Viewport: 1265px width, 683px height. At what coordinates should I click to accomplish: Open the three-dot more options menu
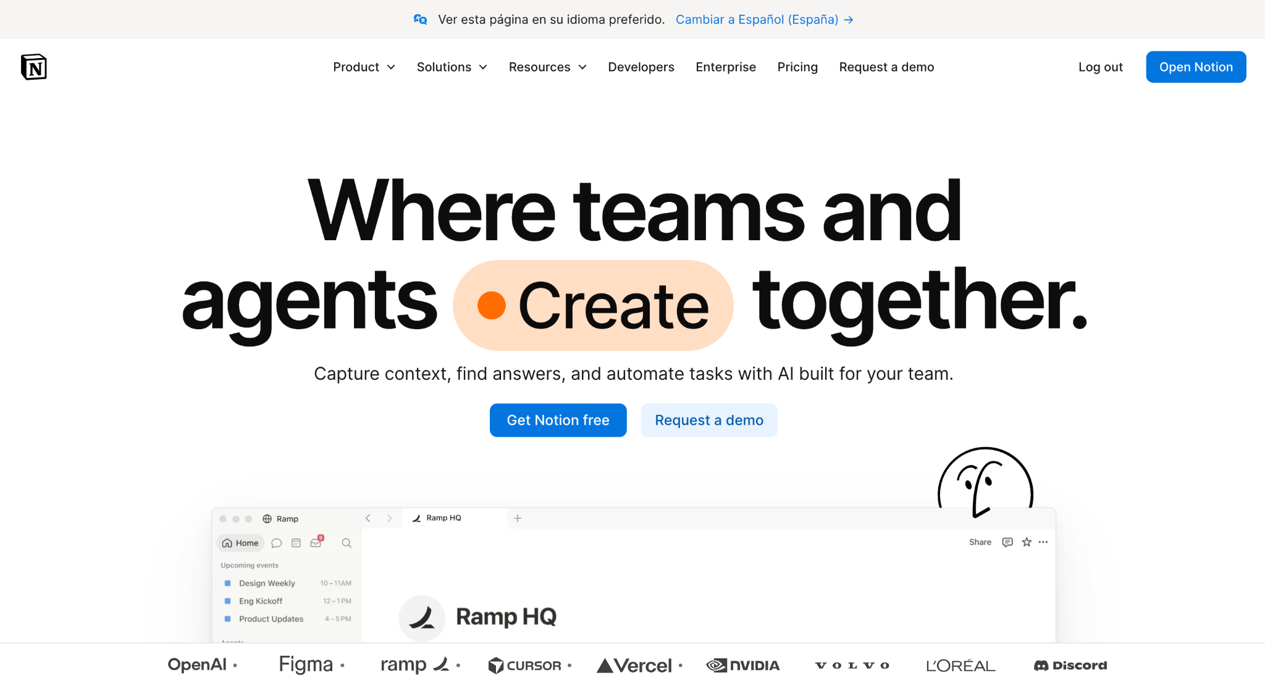click(x=1043, y=542)
